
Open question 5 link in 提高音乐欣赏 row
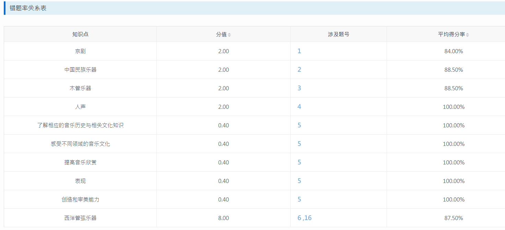(299, 162)
